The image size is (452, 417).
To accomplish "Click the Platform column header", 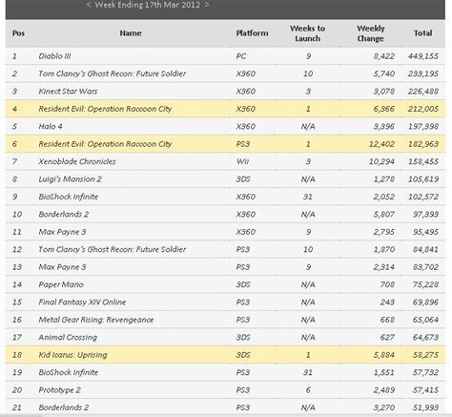I will point(252,33).
